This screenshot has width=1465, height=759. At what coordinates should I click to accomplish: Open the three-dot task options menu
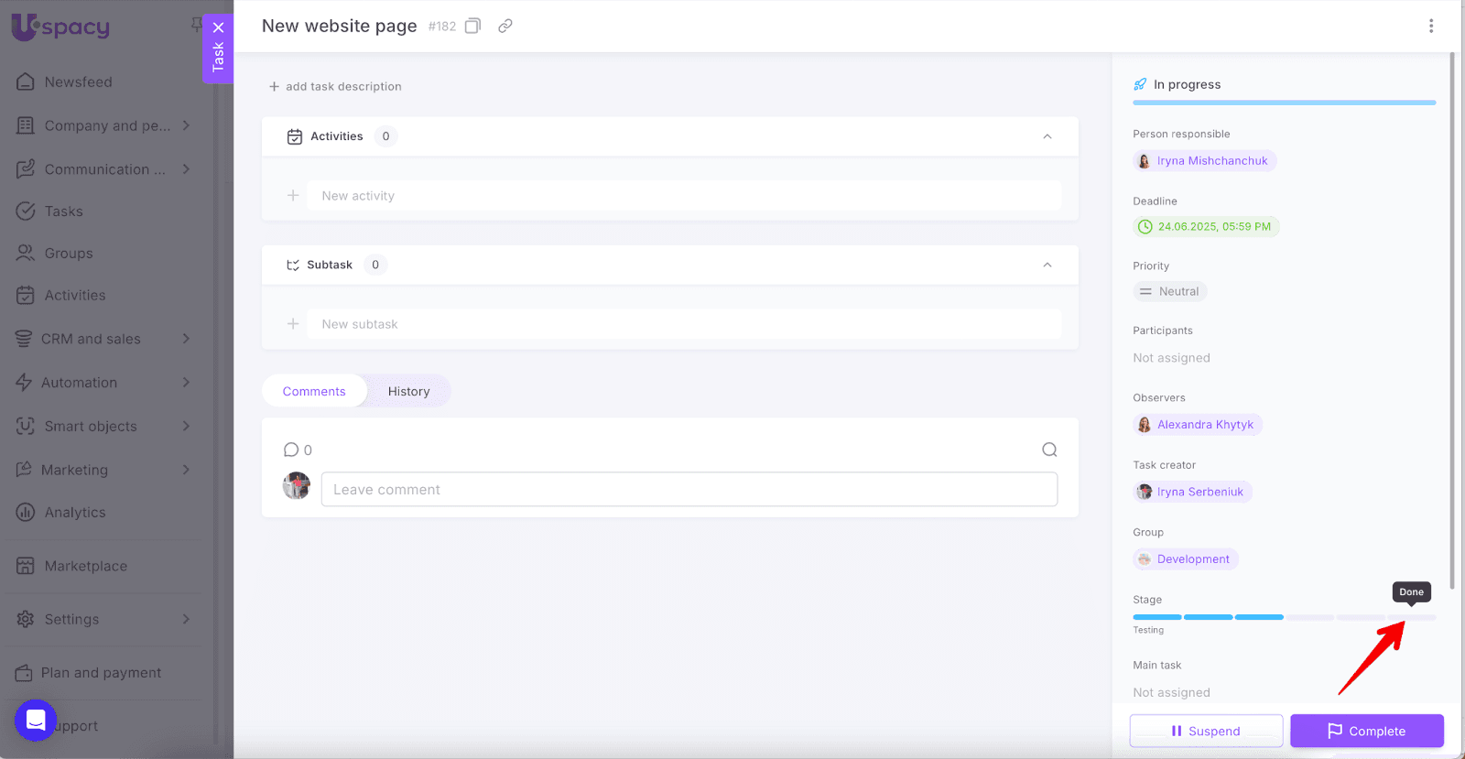coord(1430,26)
